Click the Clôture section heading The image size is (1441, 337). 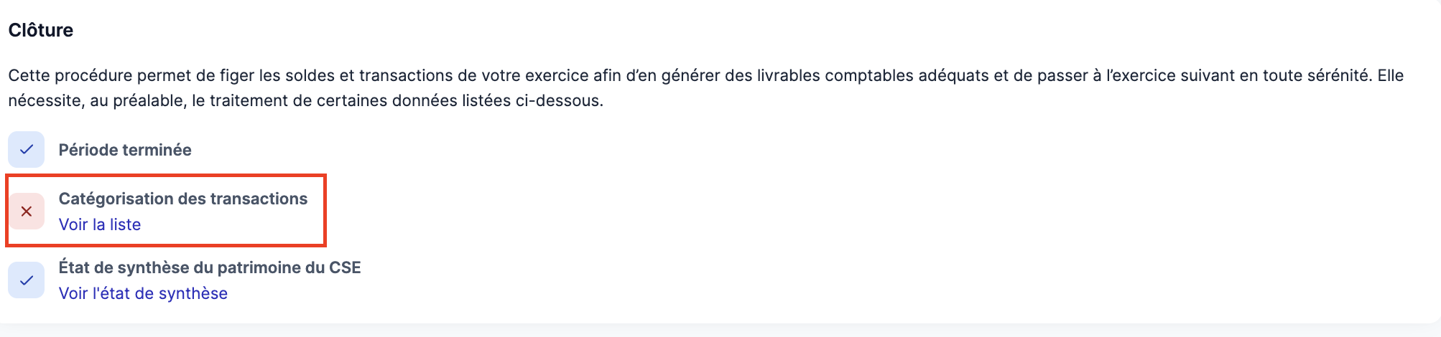pyautogui.click(x=41, y=30)
